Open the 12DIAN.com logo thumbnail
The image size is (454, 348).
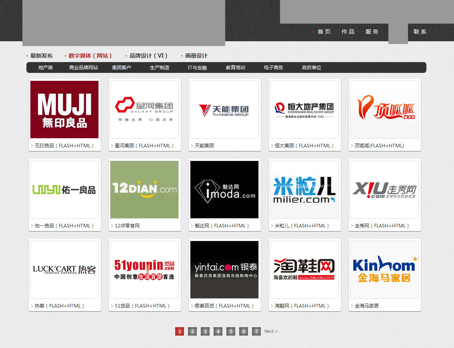(x=144, y=189)
